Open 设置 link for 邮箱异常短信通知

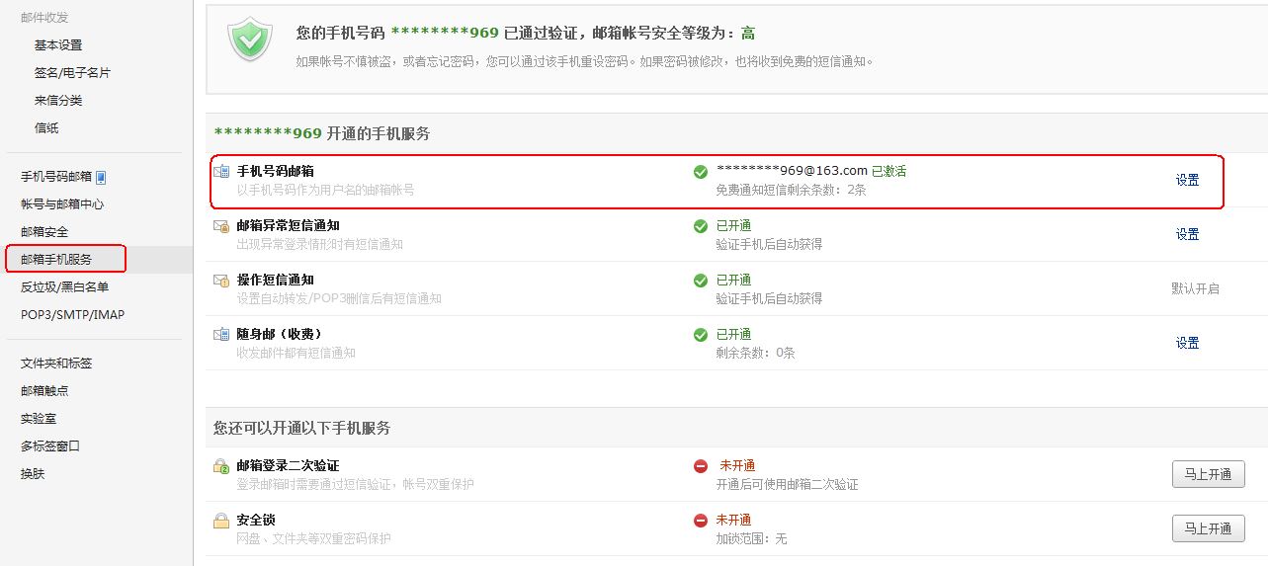tap(1187, 234)
